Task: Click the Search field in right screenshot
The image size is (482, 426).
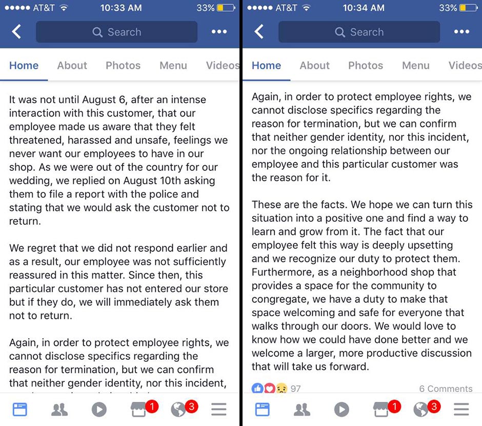Action: pos(359,32)
